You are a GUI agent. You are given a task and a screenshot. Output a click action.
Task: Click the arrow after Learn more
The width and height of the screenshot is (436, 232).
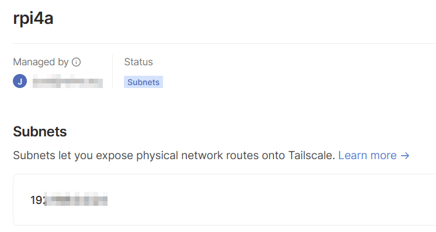pos(405,156)
